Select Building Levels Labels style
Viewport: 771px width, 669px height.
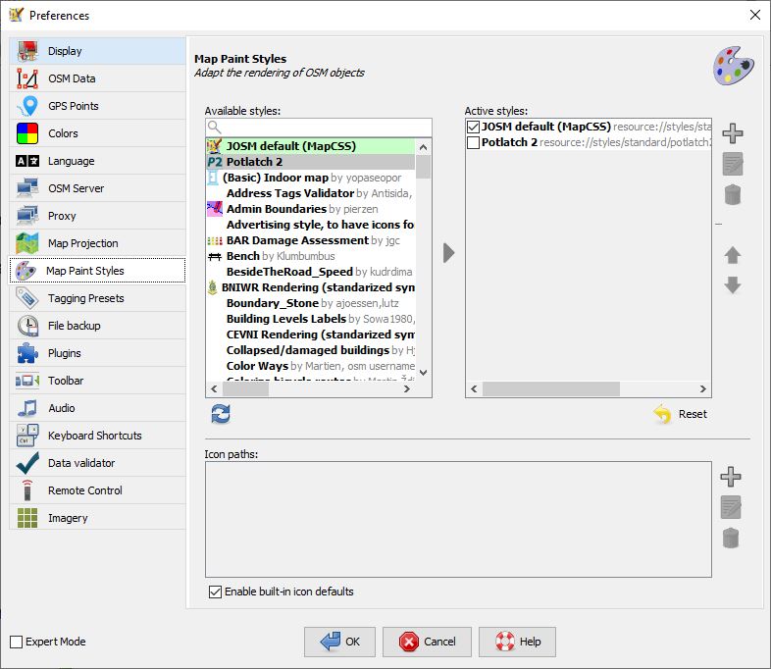click(311, 320)
